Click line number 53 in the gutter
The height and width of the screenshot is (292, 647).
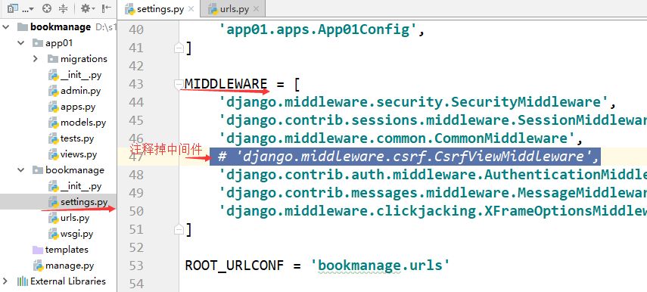point(136,266)
